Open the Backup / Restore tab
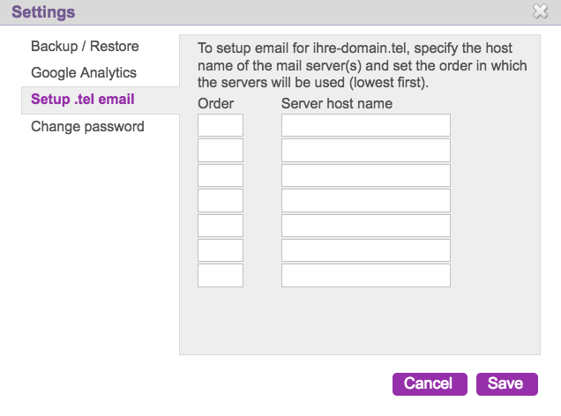Viewport: 561px width, 416px height. coord(85,46)
